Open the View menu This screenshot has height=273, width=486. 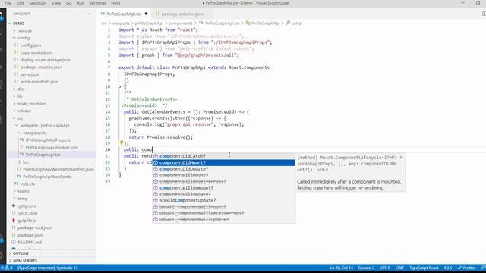pos(56,3)
